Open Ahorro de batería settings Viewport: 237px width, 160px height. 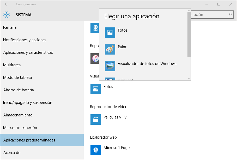coord(42,90)
